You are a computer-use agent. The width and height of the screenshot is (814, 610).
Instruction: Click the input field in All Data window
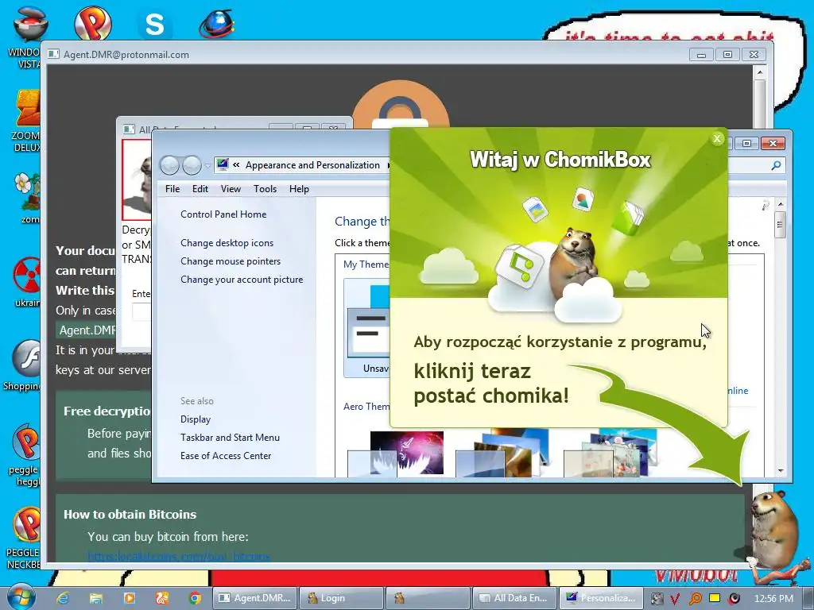coord(141,311)
